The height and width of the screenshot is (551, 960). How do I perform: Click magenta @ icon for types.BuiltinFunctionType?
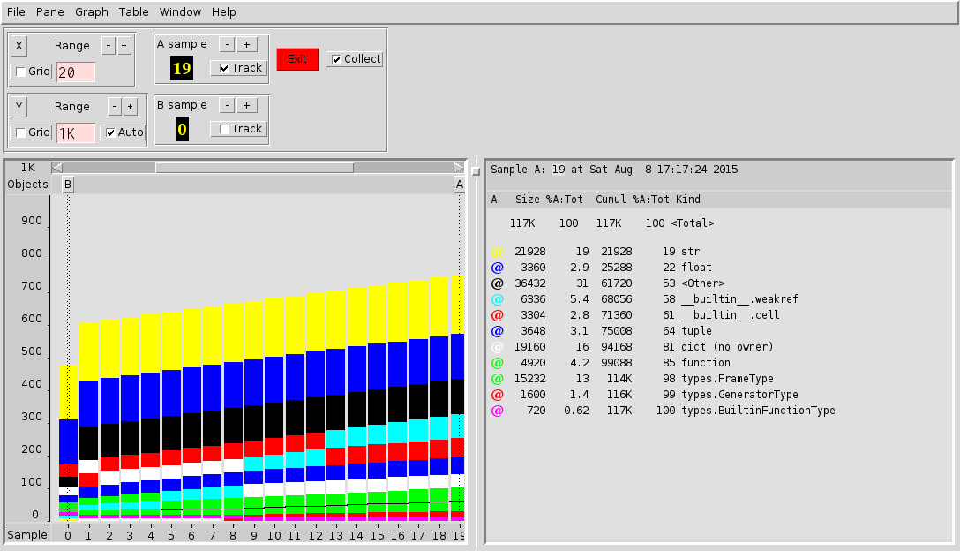[x=497, y=411]
